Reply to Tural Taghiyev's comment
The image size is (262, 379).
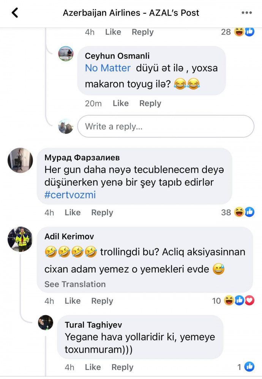click(x=122, y=367)
